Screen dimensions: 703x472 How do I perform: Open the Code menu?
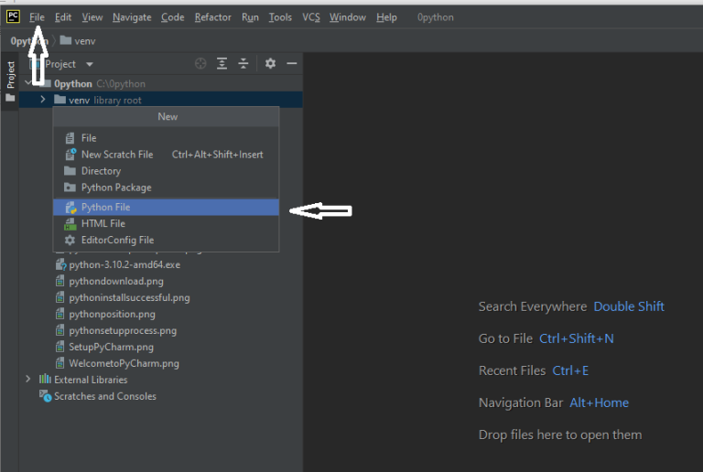click(173, 17)
